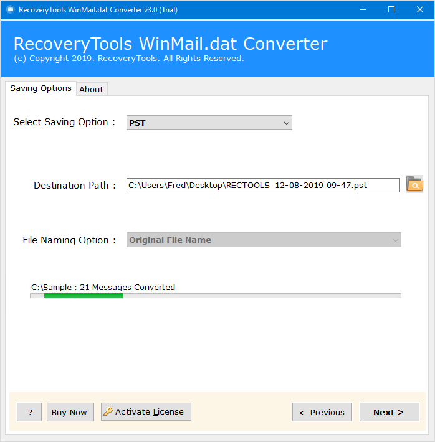Click the Copyright 2019 RecoveryTools notice
Viewport: 435px width, 442px height.
click(129, 59)
